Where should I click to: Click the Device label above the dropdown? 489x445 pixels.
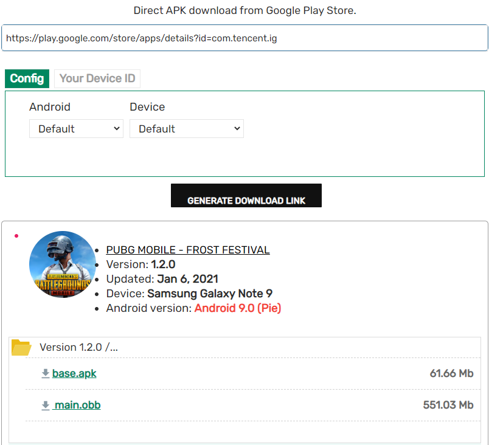[x=147, y=107]
